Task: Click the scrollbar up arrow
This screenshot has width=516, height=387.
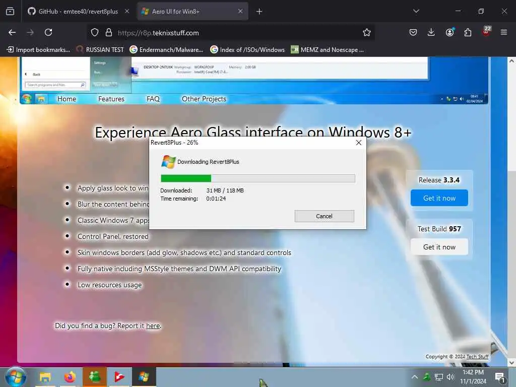Action: 511,61
